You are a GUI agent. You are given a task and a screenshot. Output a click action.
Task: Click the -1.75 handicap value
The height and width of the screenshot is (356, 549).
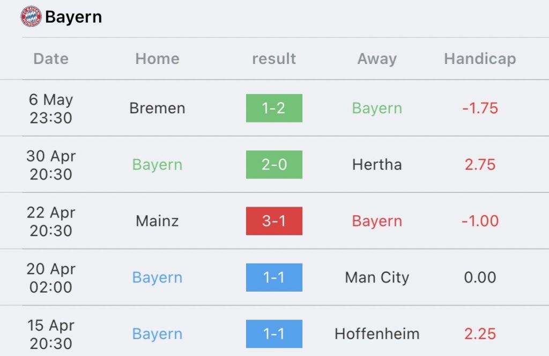pyautogui.click(x=480, y=108)
